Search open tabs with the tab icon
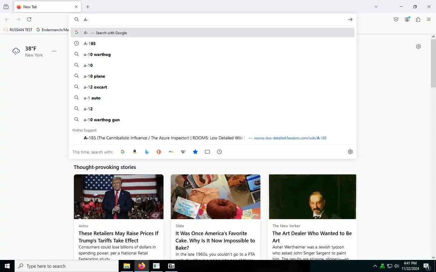Viewport: 436px width, 272px height. tap(207, 152)
